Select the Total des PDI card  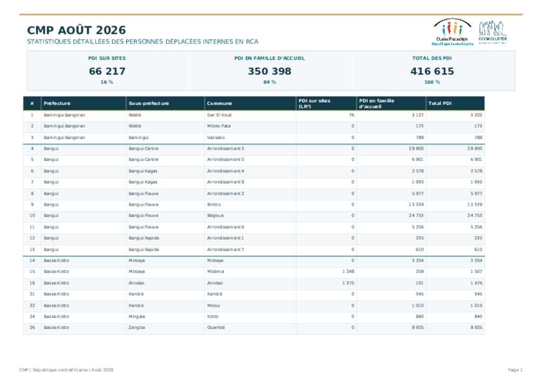click(432, 70)
